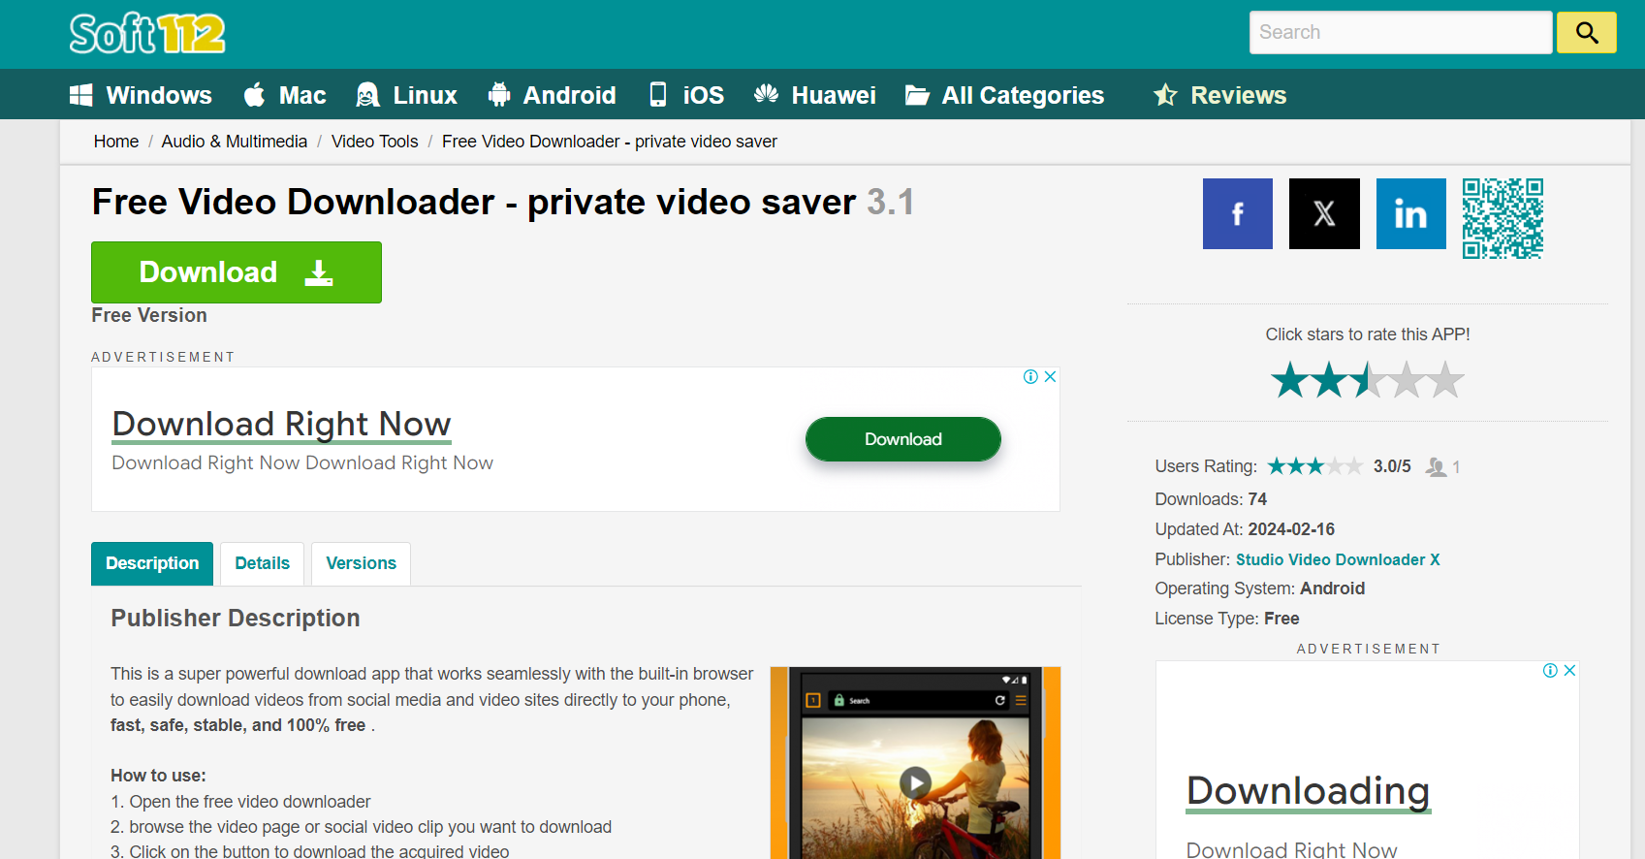Click the 'Click stars to rate this APP!' text
The height and width of the screenshot is (859, 1645).
coord(1368,334)
